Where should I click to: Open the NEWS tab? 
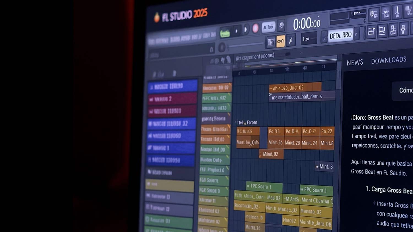coord(355,63)
